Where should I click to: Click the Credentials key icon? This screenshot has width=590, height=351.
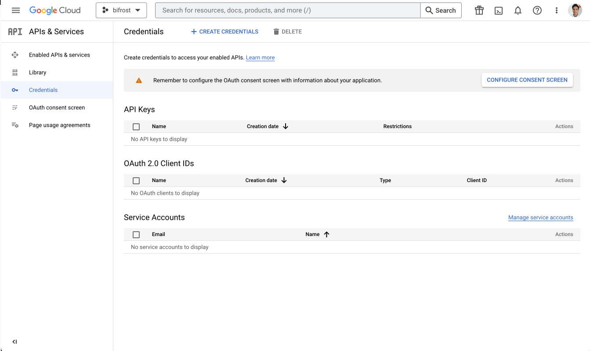[15, 90]
